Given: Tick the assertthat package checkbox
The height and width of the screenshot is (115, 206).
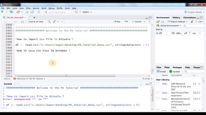Looking at the screenshot, I should click(158, 93).
